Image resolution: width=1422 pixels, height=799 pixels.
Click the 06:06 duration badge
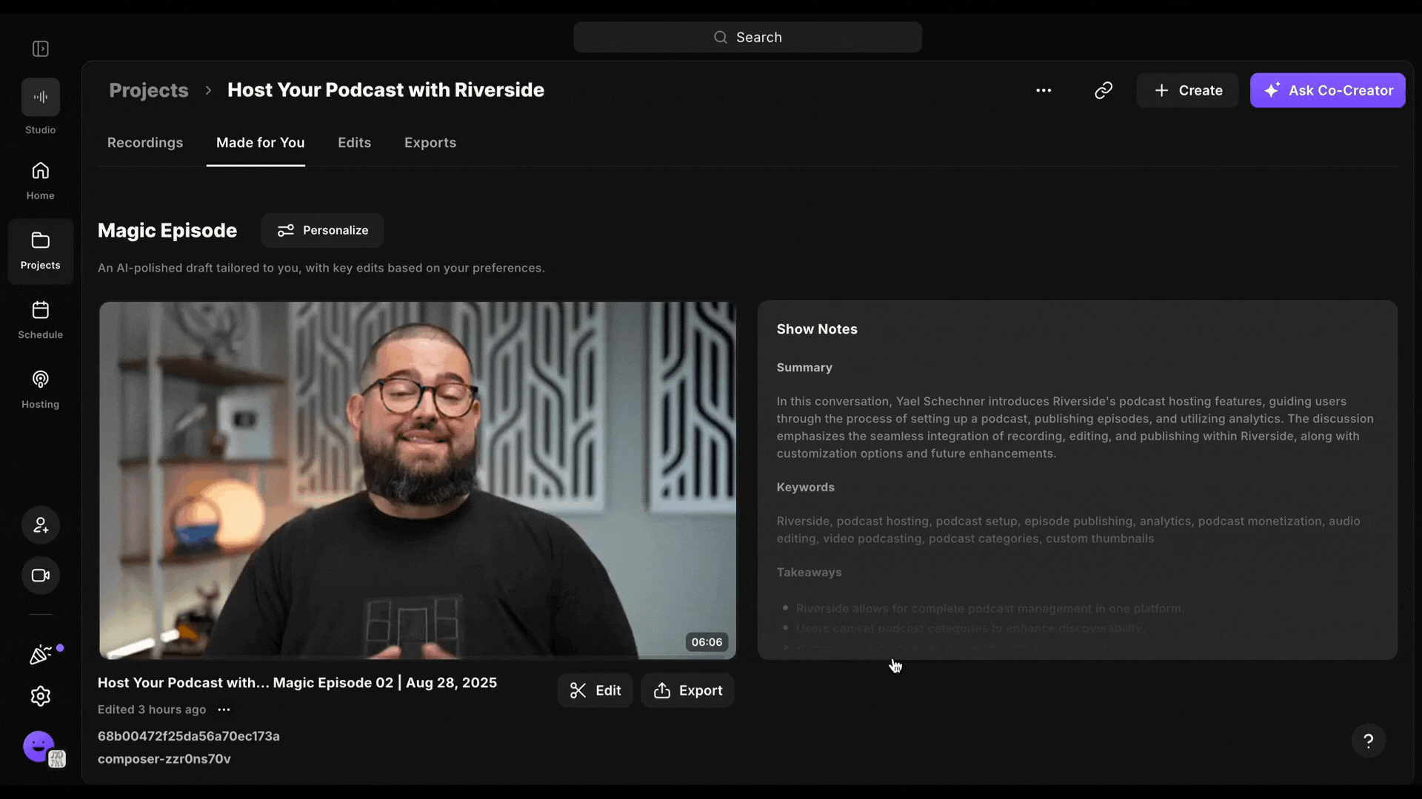[x=707, y=642]
